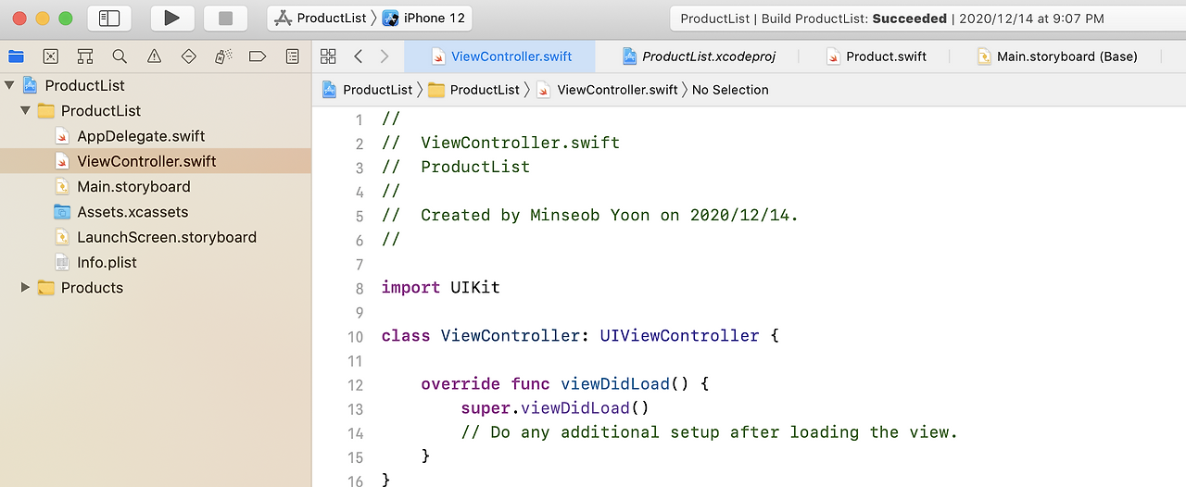Image resolution: width=1186 pixels, height=487 pixels.
Task: Switch to the ProductList.xcodeproj tab
Action: click(x=699, y=56)
